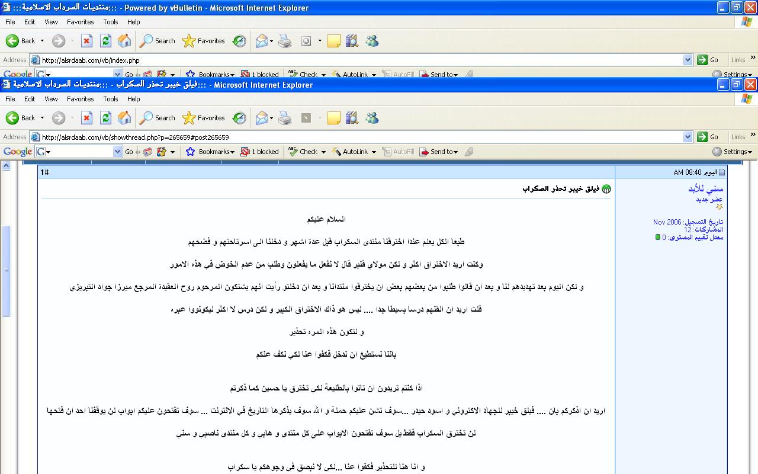Click vertical scrollbar thumb
Image resolution: width=758 pixels, height=474 pixels.
[6, 271]
